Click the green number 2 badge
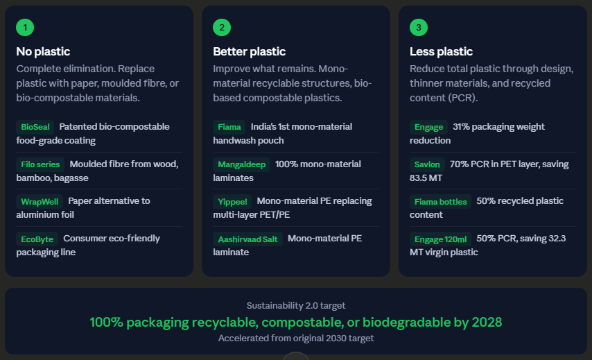This screenshot has width=592, height=360. click(x=222, y=27)
